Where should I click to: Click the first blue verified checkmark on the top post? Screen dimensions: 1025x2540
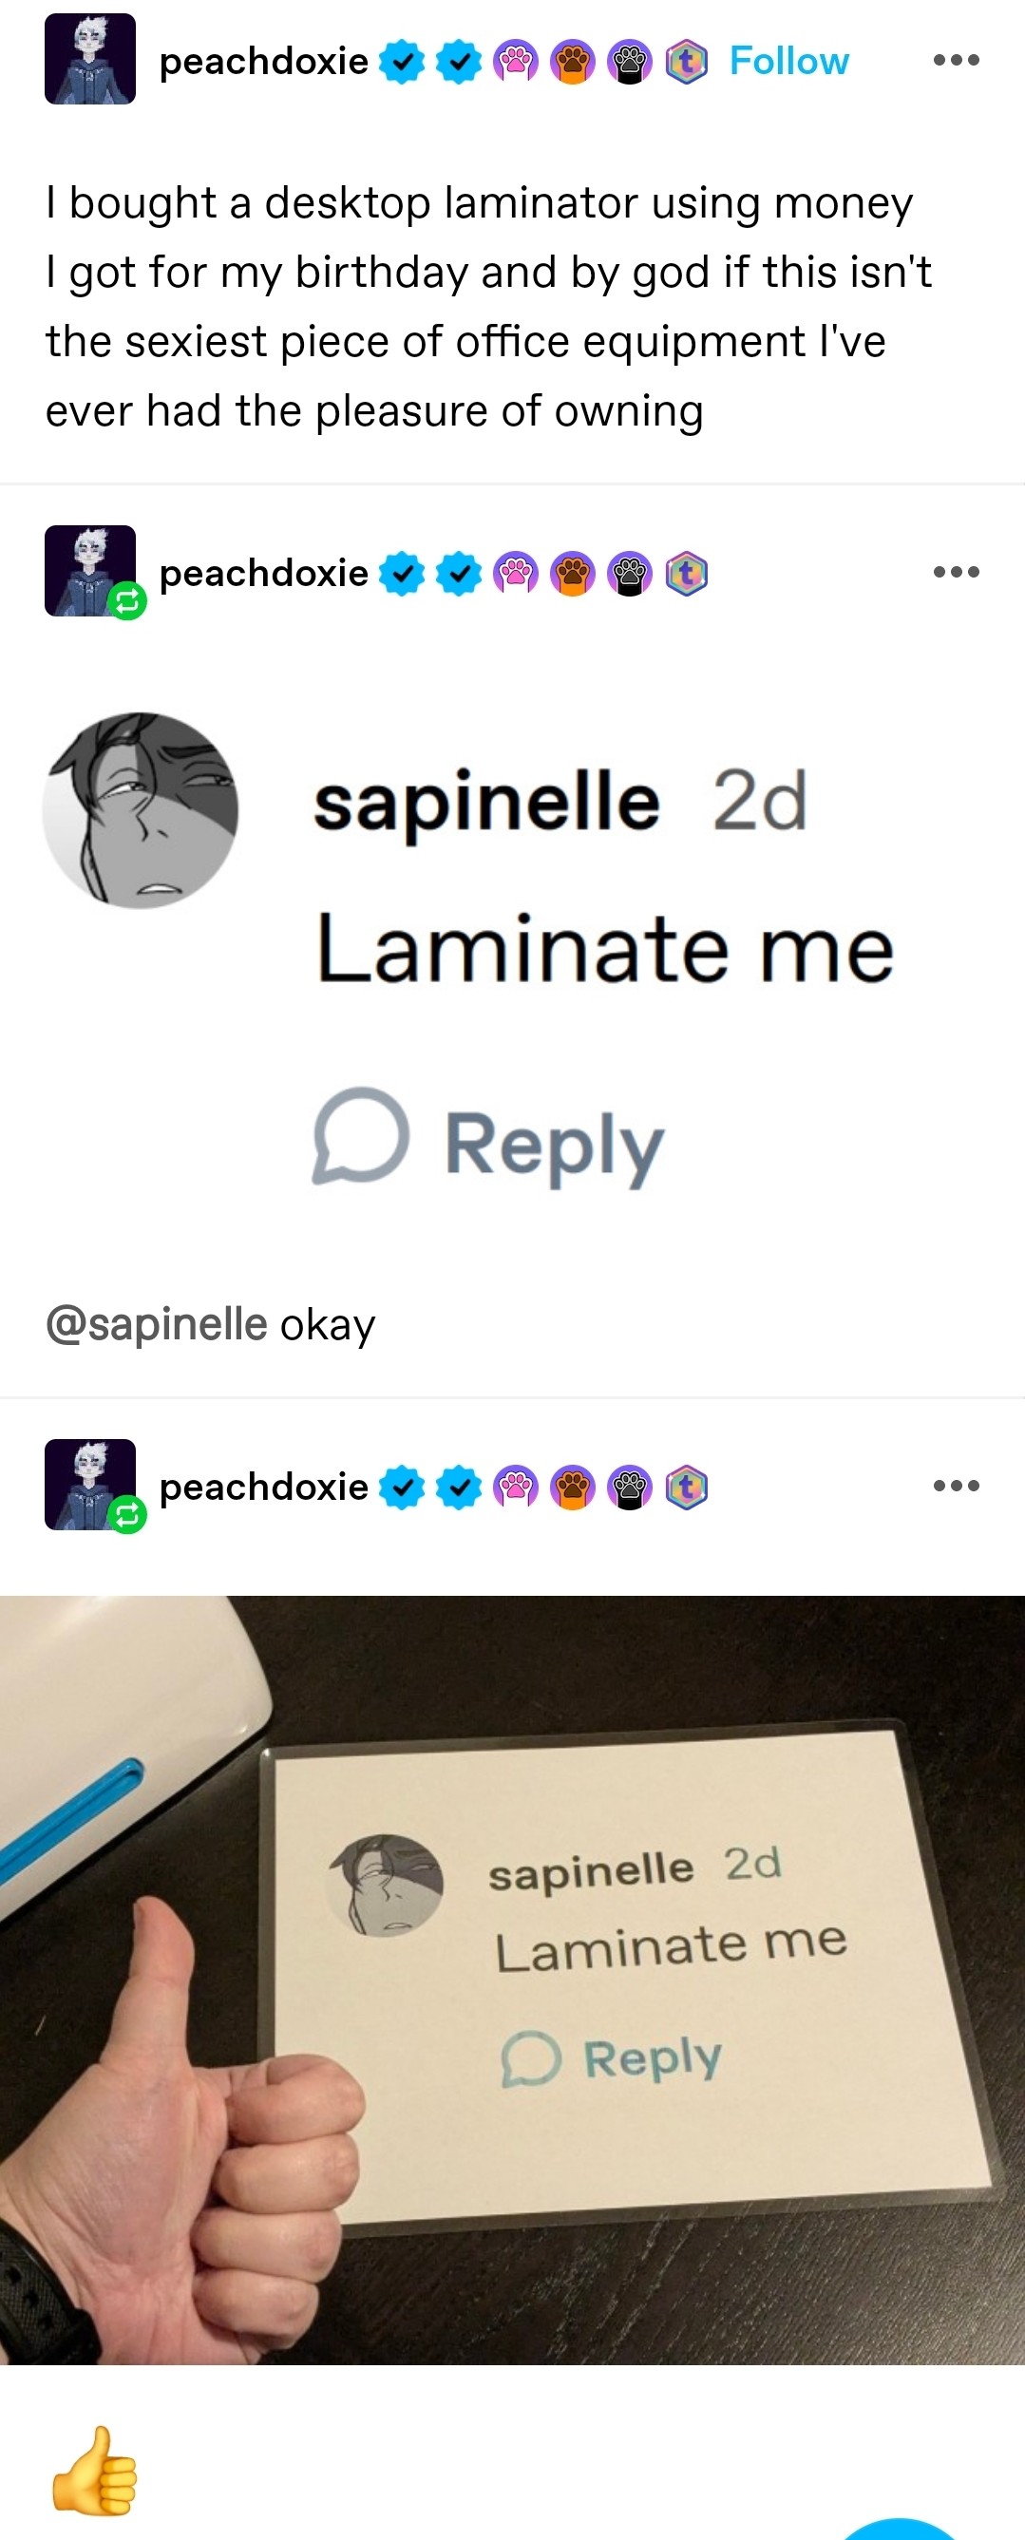402,62
